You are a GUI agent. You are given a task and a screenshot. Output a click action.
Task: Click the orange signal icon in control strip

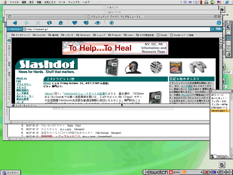coord(183,172)
